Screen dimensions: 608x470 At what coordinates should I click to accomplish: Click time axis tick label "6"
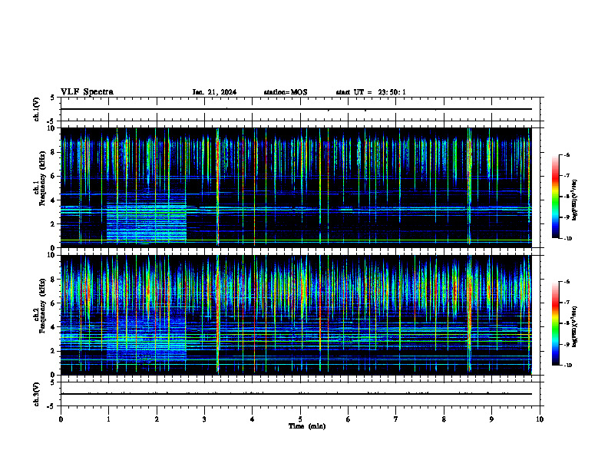click(x=349, y=419)
